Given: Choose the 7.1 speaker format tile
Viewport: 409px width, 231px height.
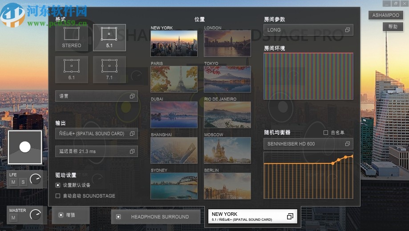Looking at the screenshot, I should tap(109, 69).
